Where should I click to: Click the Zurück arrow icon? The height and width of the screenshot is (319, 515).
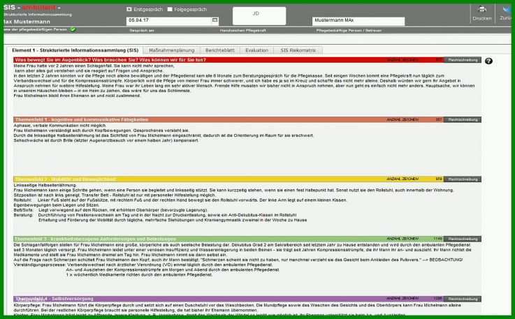click(507, 9)
